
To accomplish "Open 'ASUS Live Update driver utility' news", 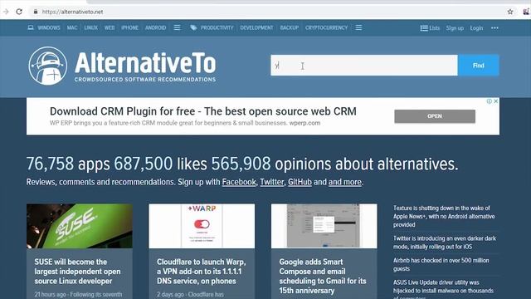I will tap(443, 289).
